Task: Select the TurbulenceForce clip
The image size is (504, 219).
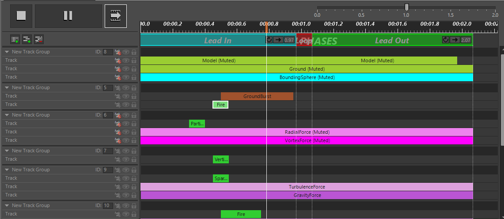Action: pos(307,187)
